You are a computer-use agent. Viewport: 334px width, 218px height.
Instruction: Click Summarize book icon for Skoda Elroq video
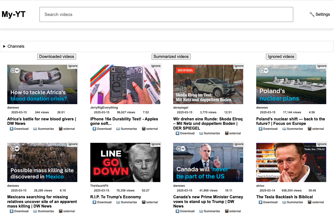click(x=201, y=133)
